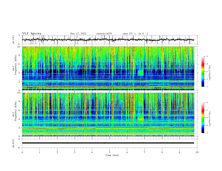
Task: Click the "start UT = 14:0 :1" text
Action: tap(135, 34)
